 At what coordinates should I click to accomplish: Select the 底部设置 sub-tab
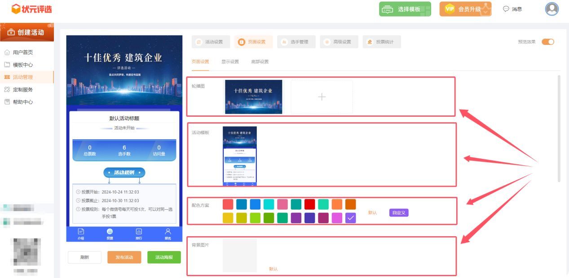click(x=260, y=62)
